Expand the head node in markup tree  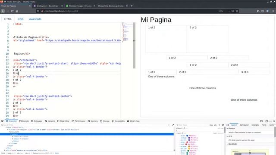13,136
